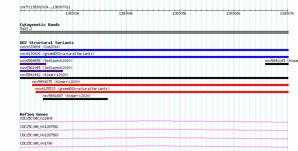
Task: Open variant nsv4125533 gnomAD label
Action: [72, 89]
